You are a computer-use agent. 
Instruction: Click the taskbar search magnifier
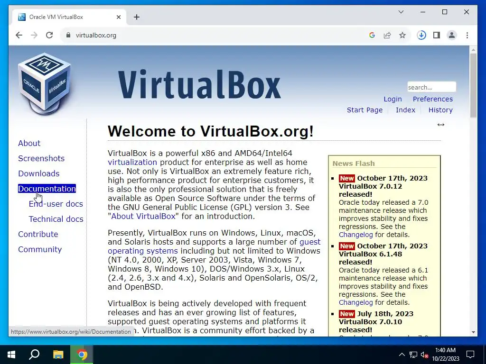tap(34, 355)
